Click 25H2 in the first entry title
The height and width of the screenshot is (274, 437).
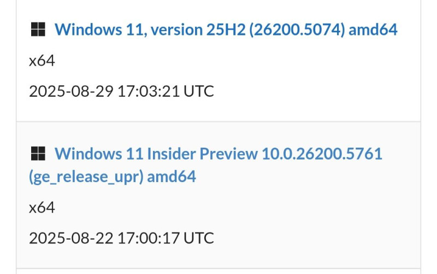(226, 30)
